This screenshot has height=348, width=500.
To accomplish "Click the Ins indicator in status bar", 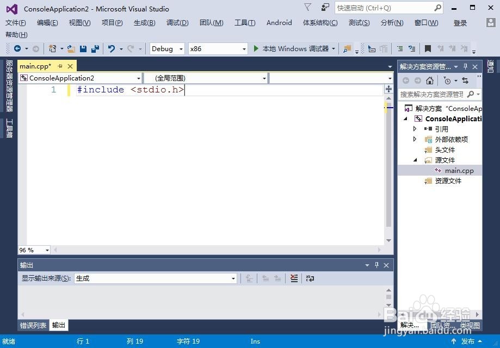I will tap(255, 341).
